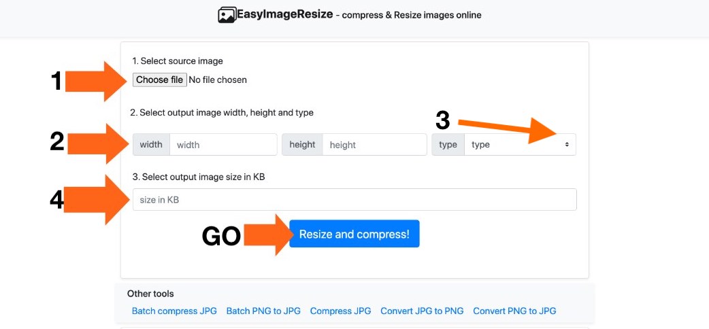This screenshot has width=709, height=329.
Task: Open the Convert JPG to PNG link
Action: (x=422, y=311)
